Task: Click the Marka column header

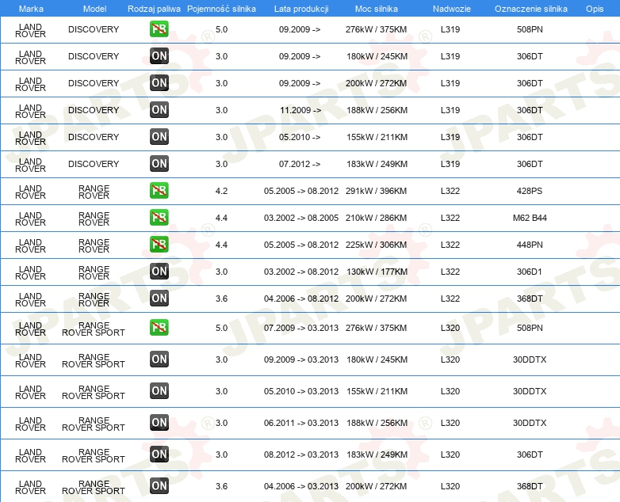Action: click(31, 9)
